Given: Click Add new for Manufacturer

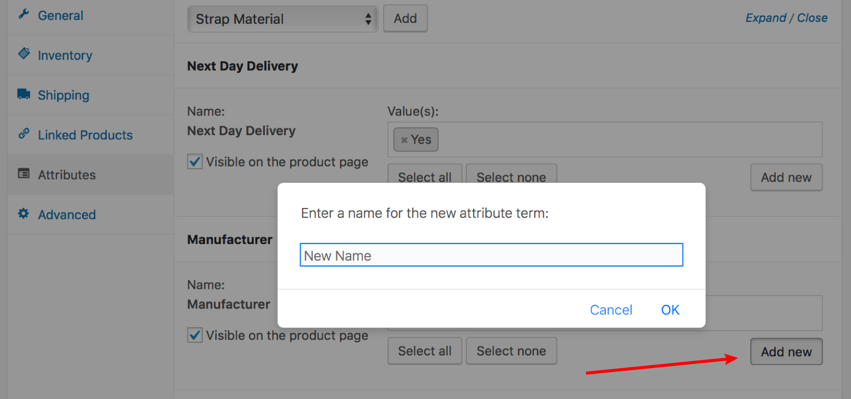Looking at the screenshot, I should point(786,351).
